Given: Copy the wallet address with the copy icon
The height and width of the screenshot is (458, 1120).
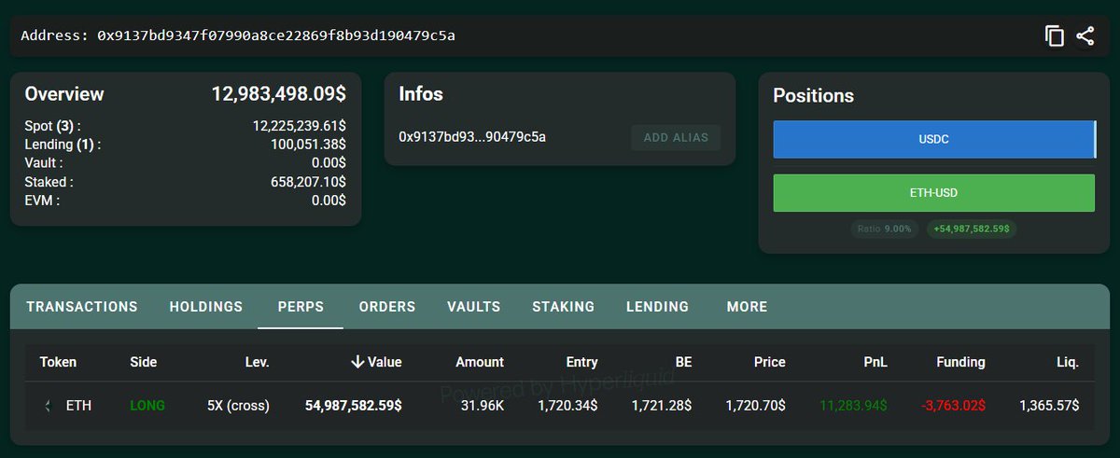Looking at the screenshot, I should [1055, 36].
